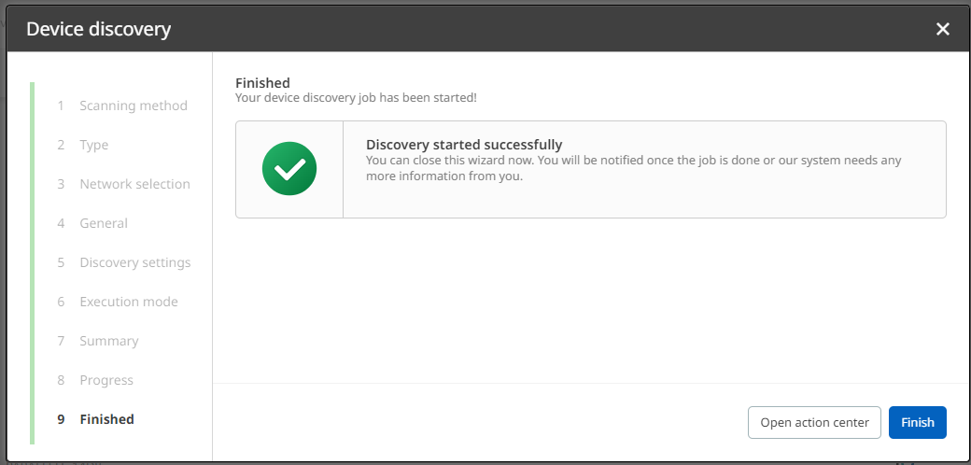Click step number 9 in the sidebar
Image resolution: width=971 pixels, height=465 pixels.
tap(61, 419)
